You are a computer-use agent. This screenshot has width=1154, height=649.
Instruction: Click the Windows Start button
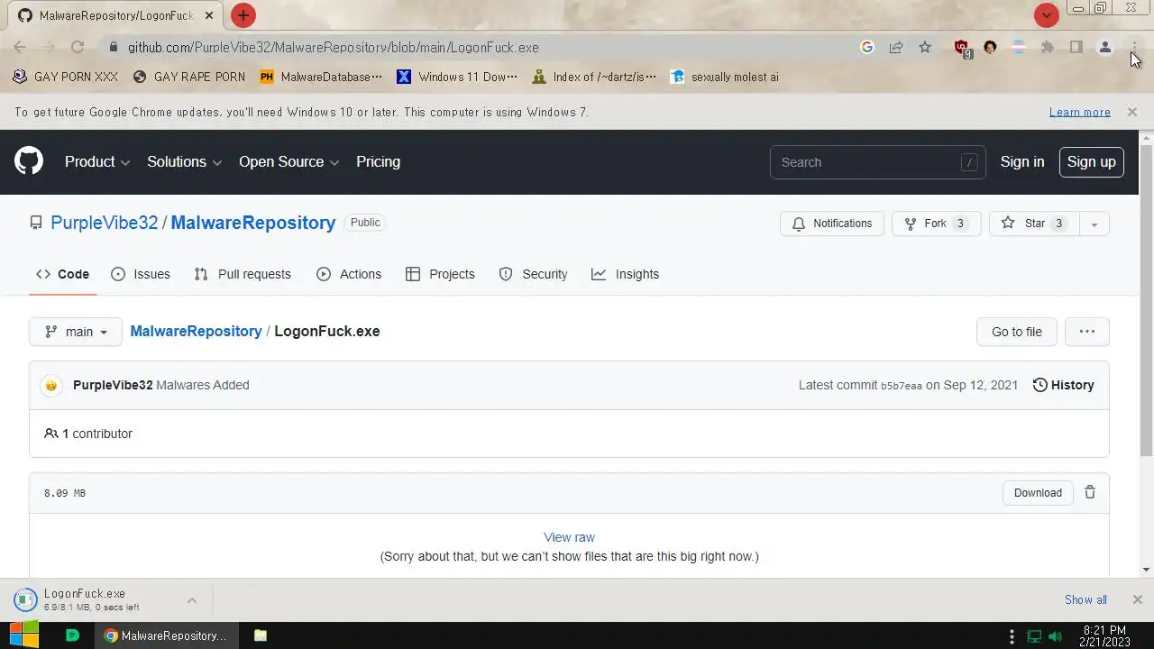pos(23,635)
